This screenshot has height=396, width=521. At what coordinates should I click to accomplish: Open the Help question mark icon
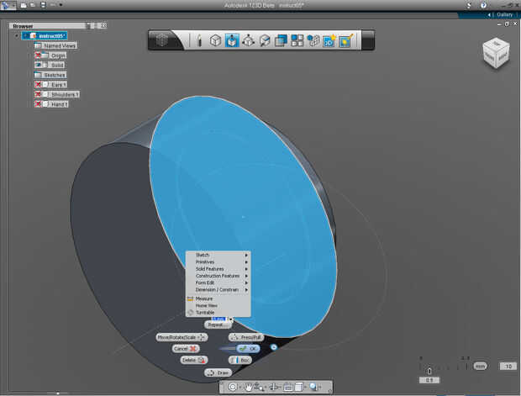click(x=483, y=5)
